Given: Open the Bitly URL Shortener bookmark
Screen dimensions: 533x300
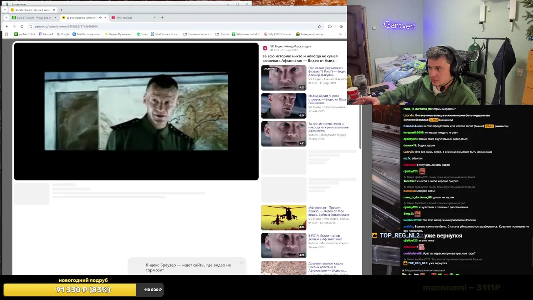Looking at the screenshot, I should tap(278, 34).
